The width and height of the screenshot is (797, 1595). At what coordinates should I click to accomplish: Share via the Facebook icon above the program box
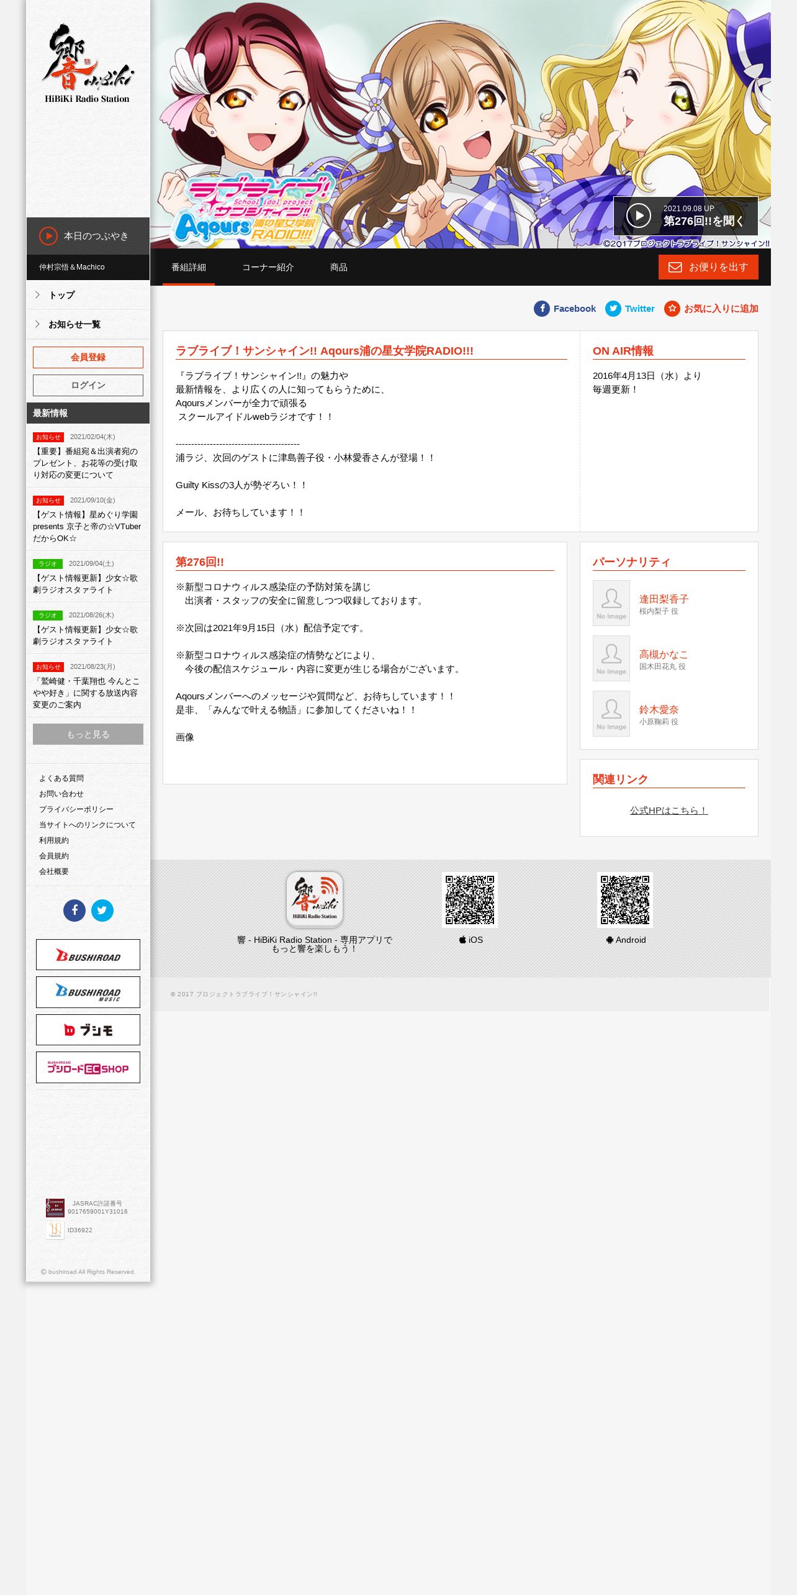pyautogui.click(x=542, y=309)
